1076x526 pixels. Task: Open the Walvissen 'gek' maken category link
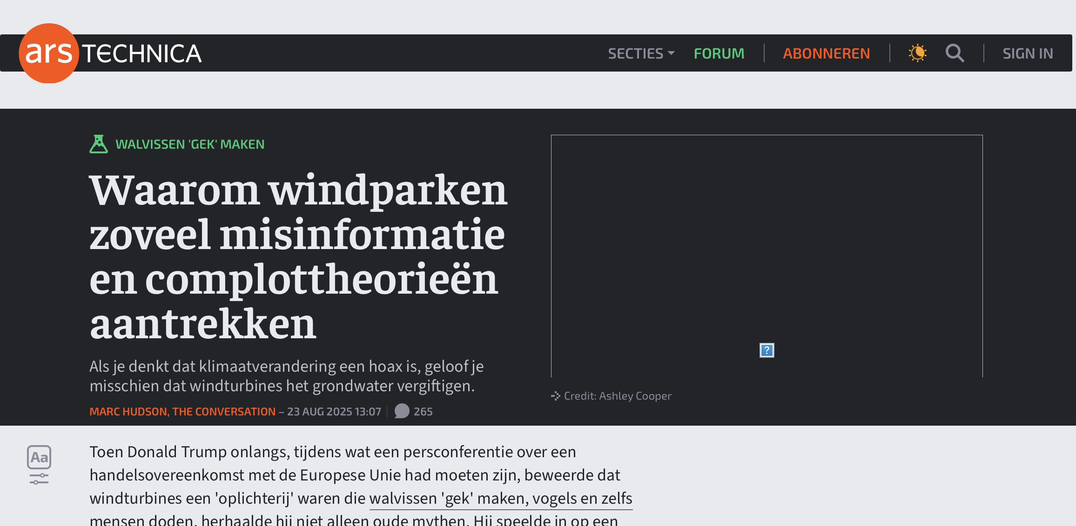coord(190,144)
